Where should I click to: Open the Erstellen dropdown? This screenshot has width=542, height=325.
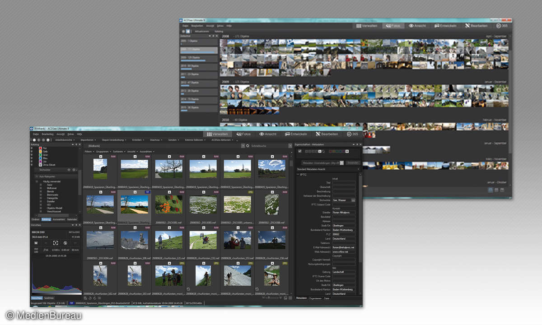[x=138, y=140]
